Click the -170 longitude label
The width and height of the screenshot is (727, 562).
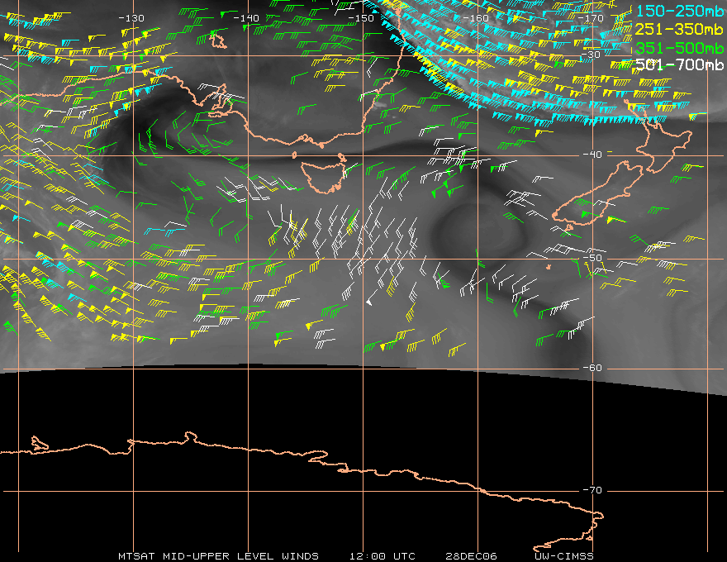[590, 18]
